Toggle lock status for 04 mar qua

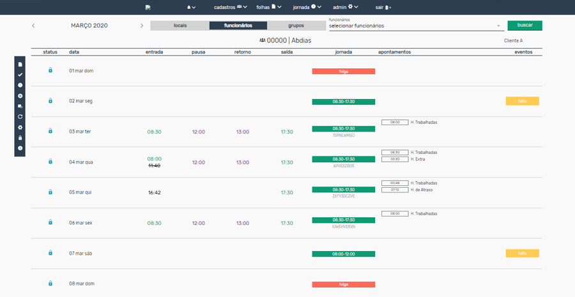pyautogui.click(x=50, y=162)
